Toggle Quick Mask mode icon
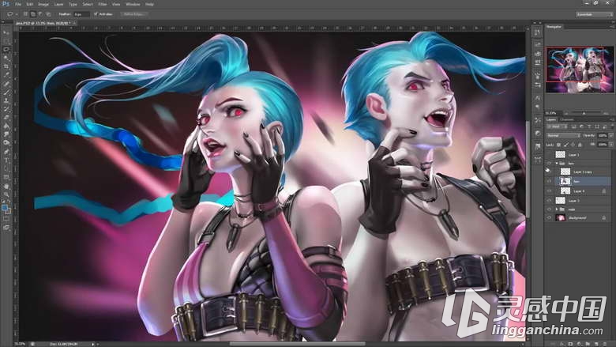Screen dimensions: 616x347 point(6,217)
